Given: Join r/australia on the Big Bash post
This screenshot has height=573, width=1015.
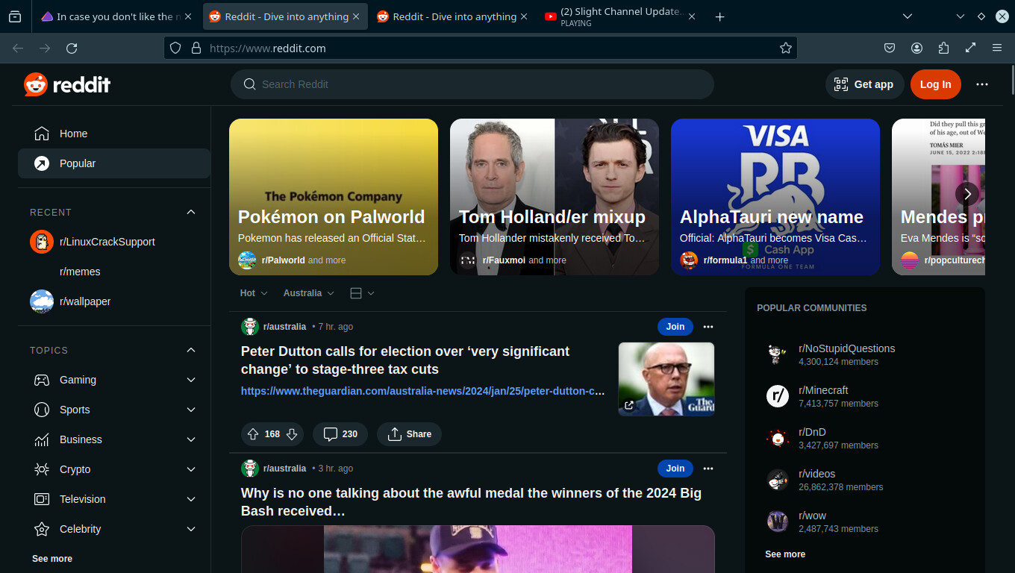Looking at the screenshot, I should (x=675, y=469).
